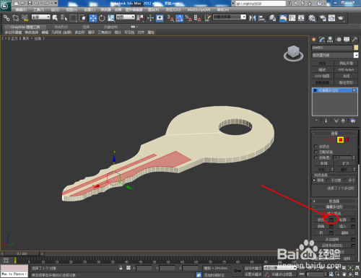Click the Select and Link tool
The image size is (361, 278).
tap(6, 18)
